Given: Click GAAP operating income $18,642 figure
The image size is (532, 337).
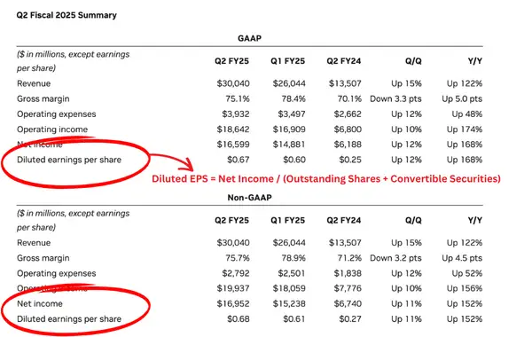Looking at the screenshot, I should (233, 129).
